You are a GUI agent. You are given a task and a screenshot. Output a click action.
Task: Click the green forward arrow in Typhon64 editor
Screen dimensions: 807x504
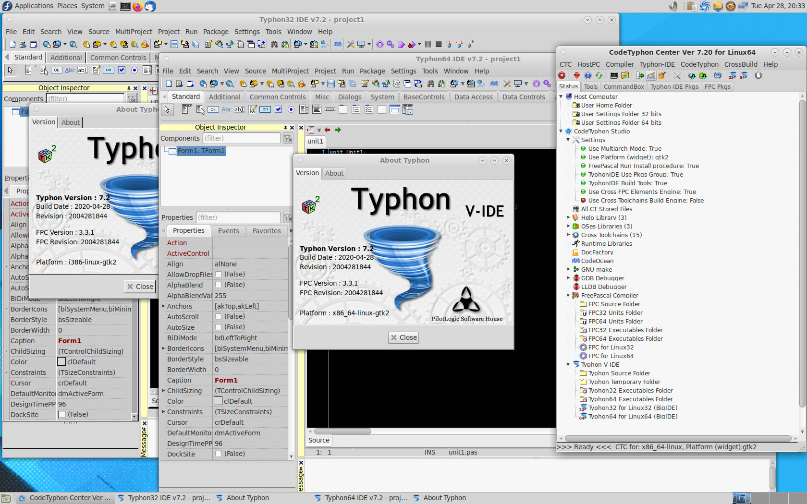pos(338,130)
